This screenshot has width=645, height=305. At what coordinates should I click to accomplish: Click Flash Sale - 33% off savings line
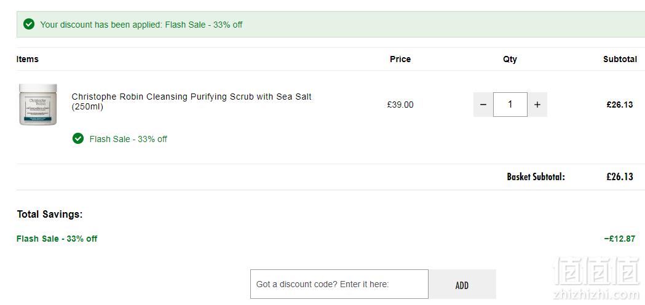pyautogui.click(x=57, y=239)
